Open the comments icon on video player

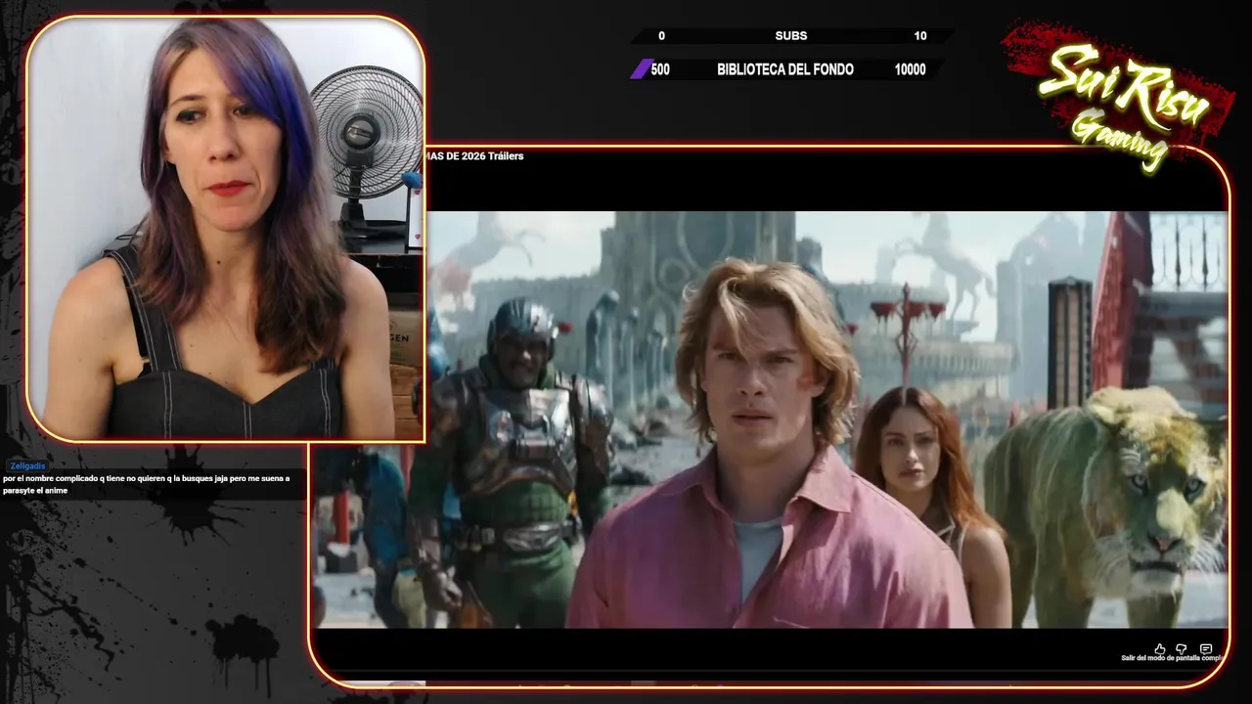[1206, 649]
